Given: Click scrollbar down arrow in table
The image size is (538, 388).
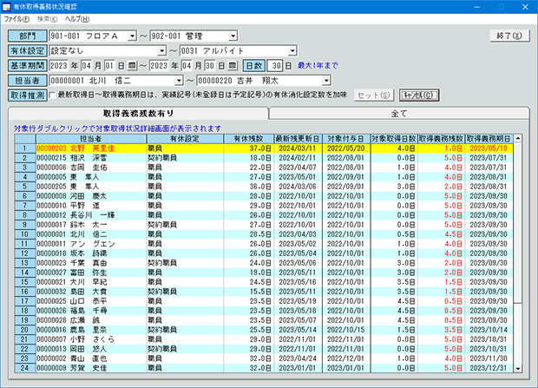Looking at the screenshot, I should 518,369.
